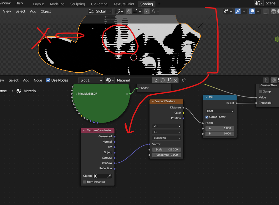The height and width of the screenshot is (205, 279).
Task: Toggle the pin node tree icon
Action: [183, 80]
